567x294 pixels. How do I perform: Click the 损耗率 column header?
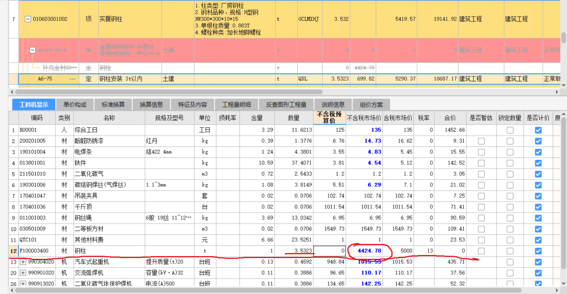pos(227,118)
